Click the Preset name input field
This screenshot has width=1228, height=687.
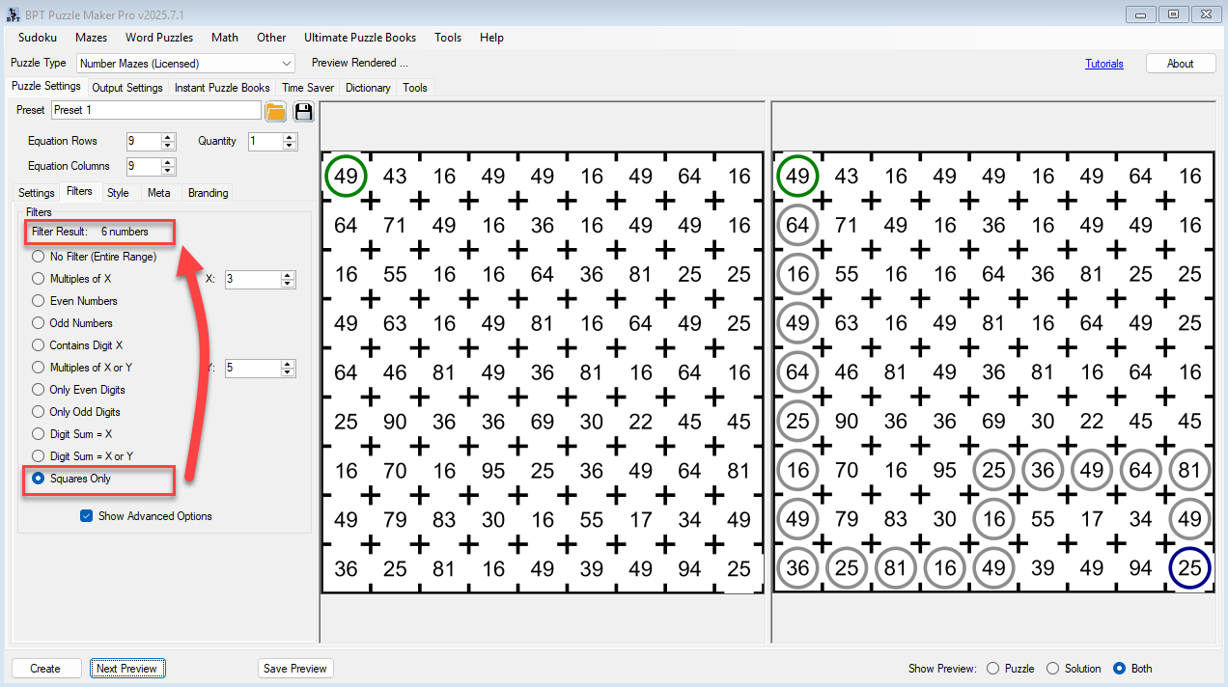click(155, 110)
